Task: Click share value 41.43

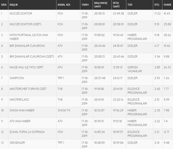Action: click(167, 13)
